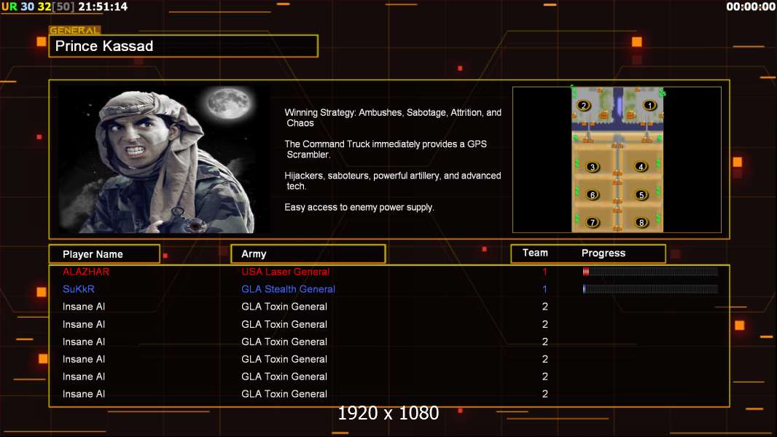Select start position 7 on the minimap
The width and height of the screenshot is (777, 437).
[x=592, y=222]
